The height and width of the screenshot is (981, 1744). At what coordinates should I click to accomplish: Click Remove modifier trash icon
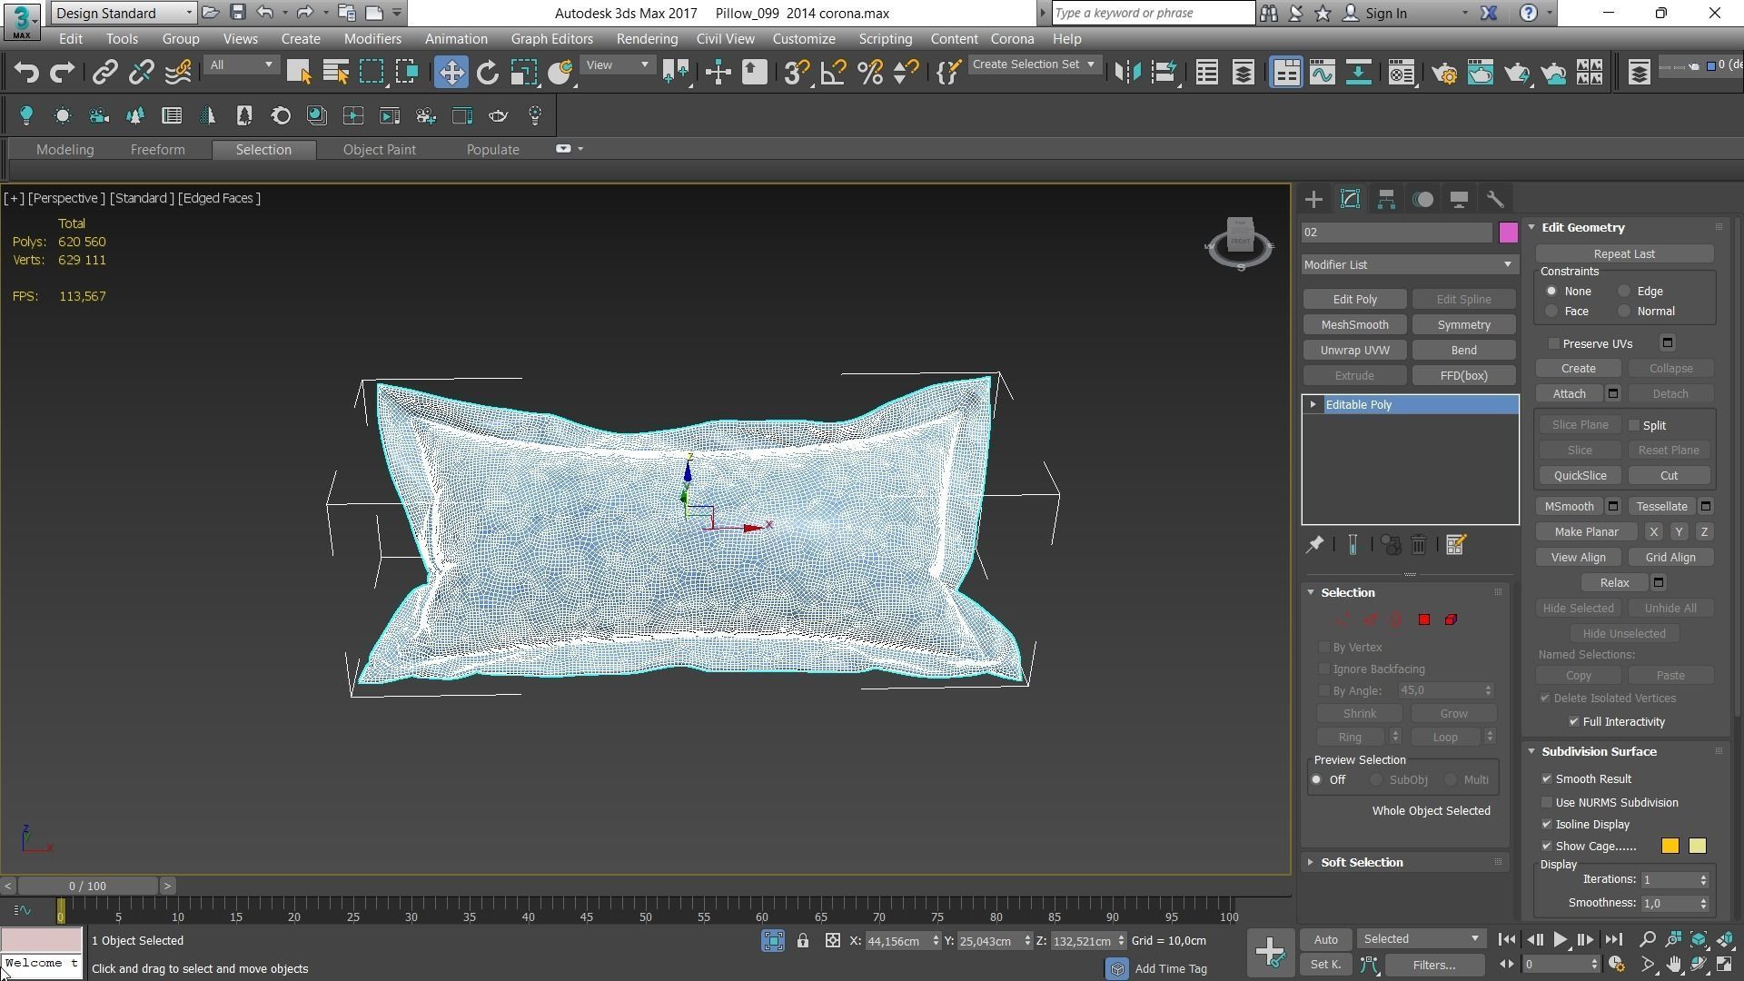pos(1419,545)
